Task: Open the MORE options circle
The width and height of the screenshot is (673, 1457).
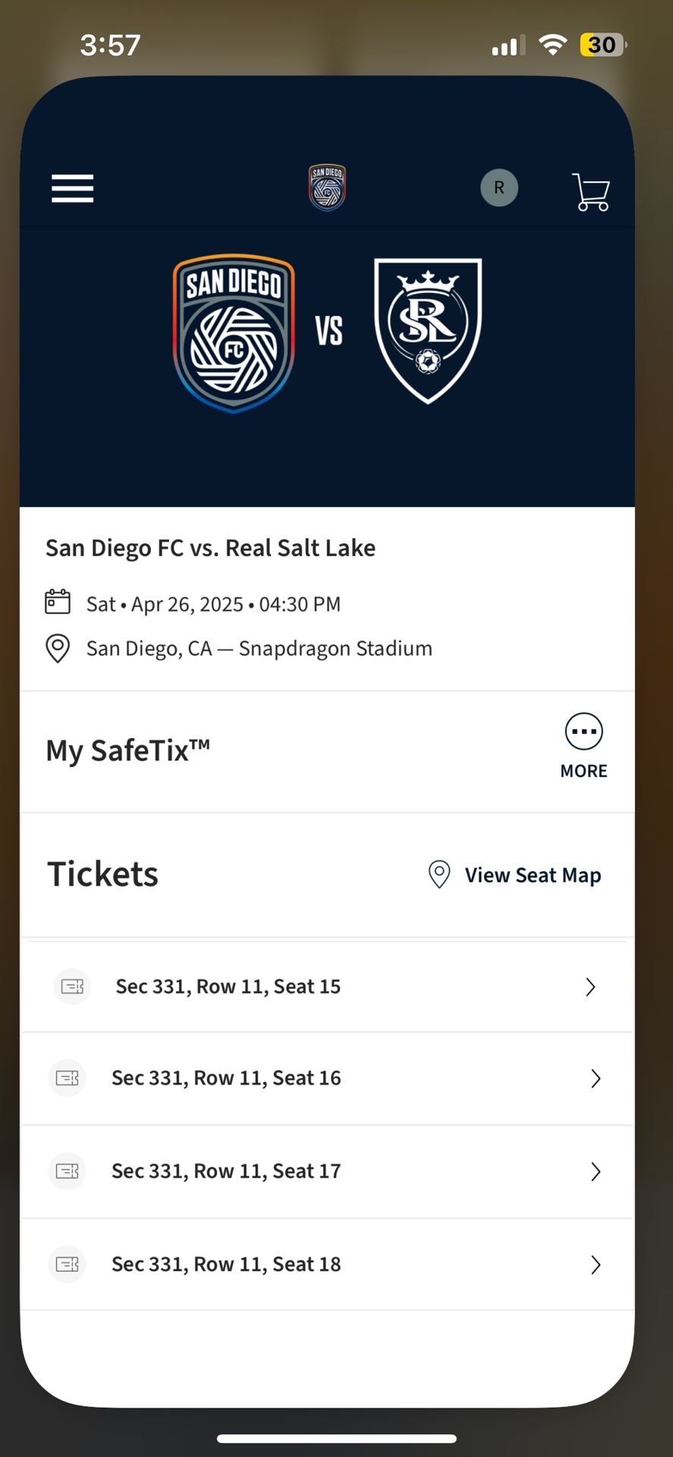Action: click(583, 732)
